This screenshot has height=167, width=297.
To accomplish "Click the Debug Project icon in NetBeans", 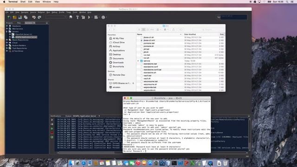I will [x=96, y=17].
